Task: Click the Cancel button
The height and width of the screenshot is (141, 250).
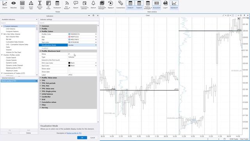Action: (93, 137)
